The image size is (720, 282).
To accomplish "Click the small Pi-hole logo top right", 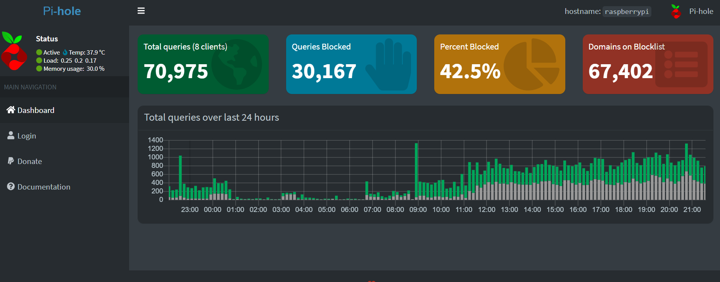I will tap(676, 12).
